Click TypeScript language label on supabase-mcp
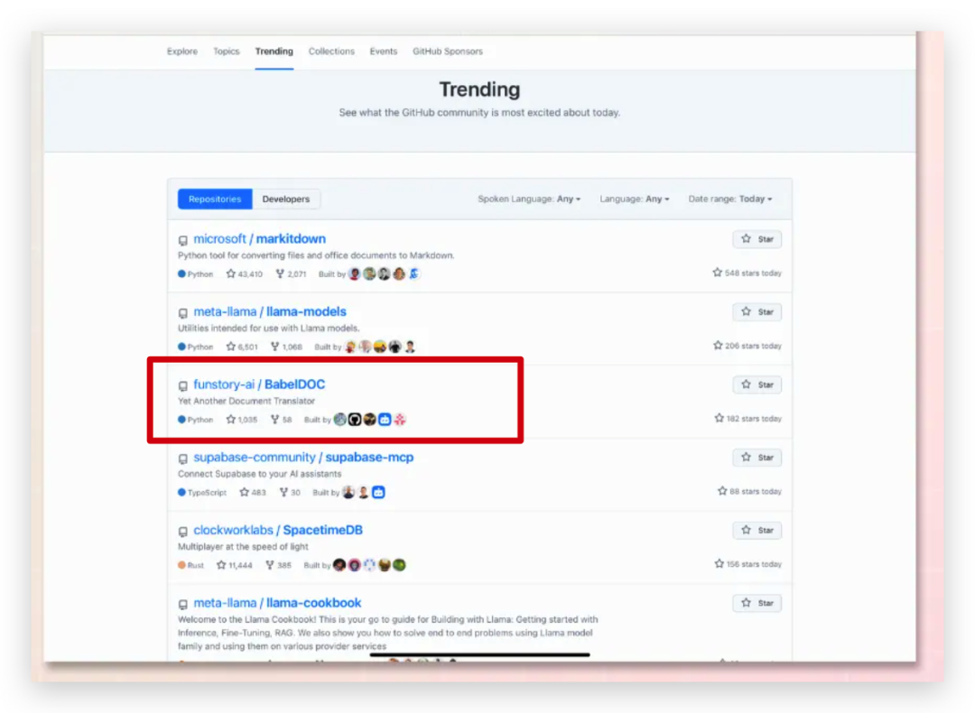 tap(202, 492)
